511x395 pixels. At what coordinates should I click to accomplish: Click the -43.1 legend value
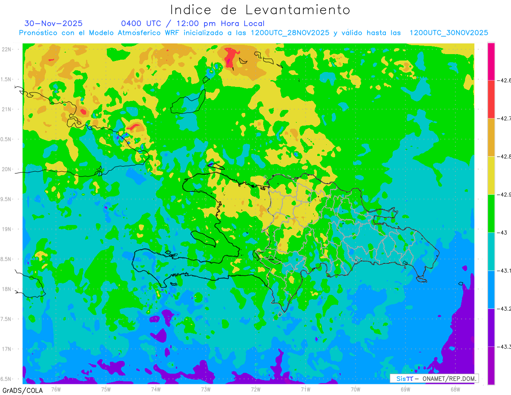(x=505, y=271)
